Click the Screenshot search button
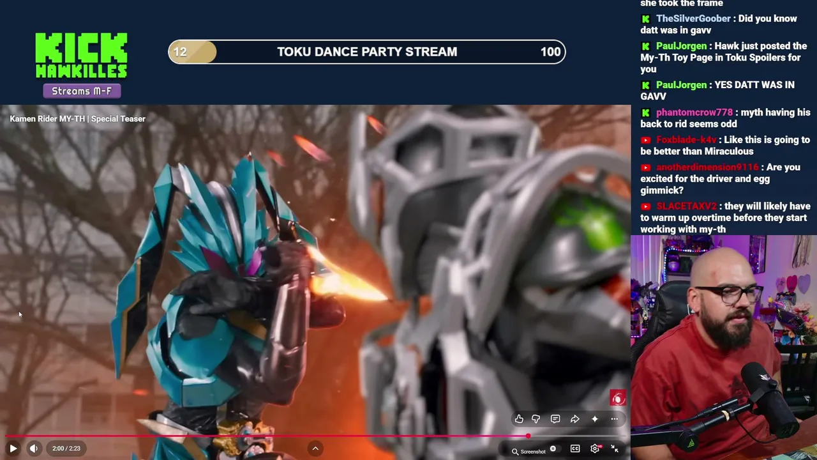 point(528,452)
